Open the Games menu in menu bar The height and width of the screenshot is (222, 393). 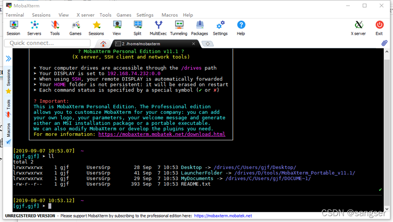point(124,15)
